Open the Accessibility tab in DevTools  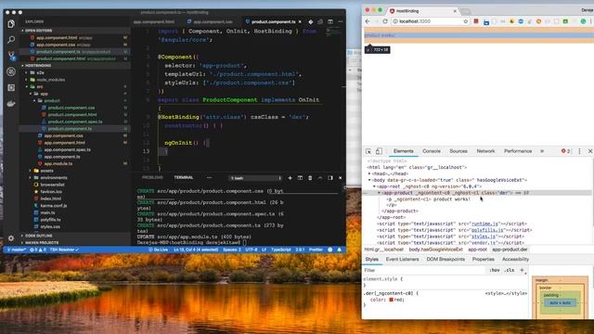tap(515, 260)
